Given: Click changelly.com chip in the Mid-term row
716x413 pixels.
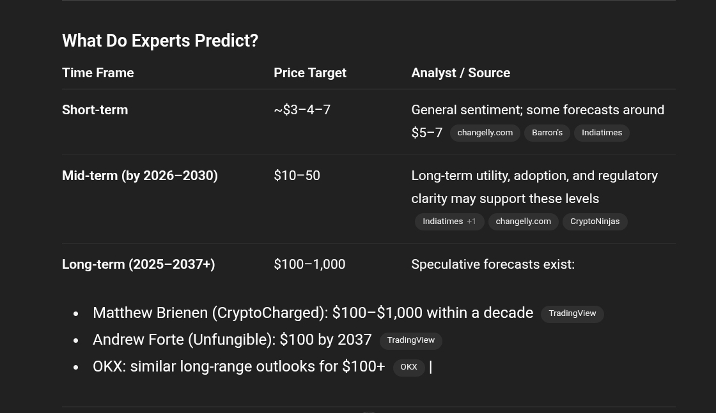Looking at the screenshot, I should point(523,222).
